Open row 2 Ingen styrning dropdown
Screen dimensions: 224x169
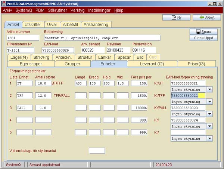209,102
